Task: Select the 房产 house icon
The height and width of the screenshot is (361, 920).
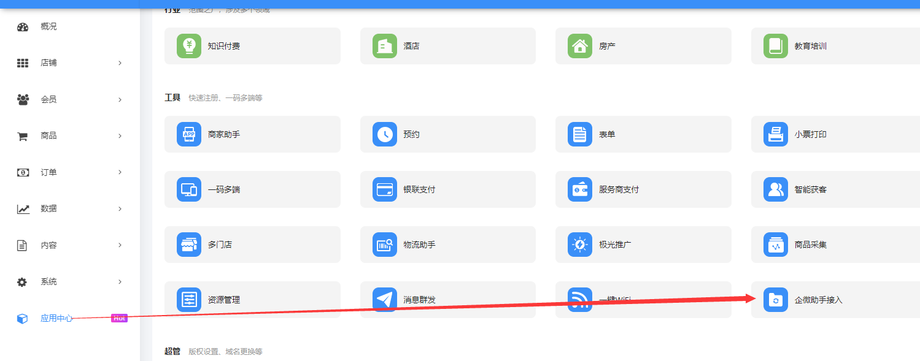Action: [580, 46]
